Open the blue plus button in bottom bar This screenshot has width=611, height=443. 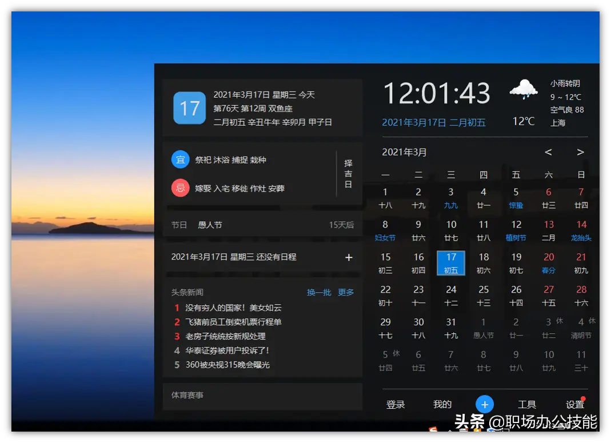click(484, 404)
